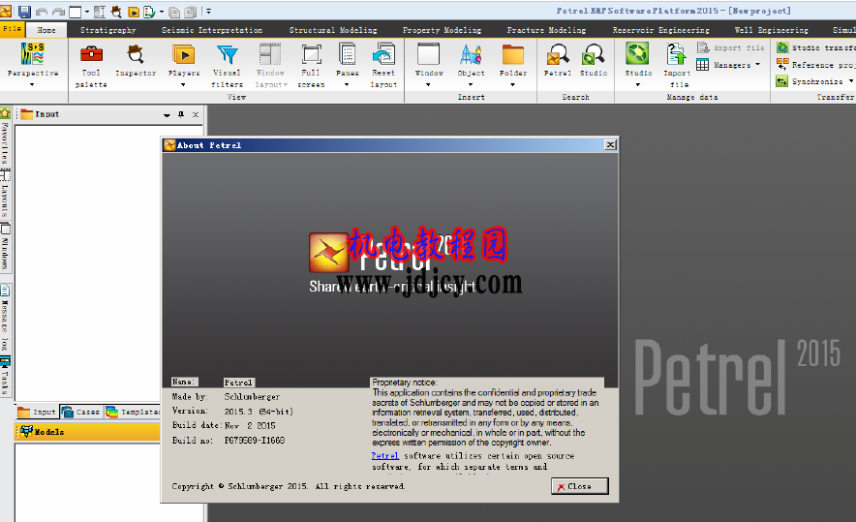Click the checklist icon with green checkmark
Viewport: 856px width, 522px height.
pyautogui.click(x=149, y=12)
